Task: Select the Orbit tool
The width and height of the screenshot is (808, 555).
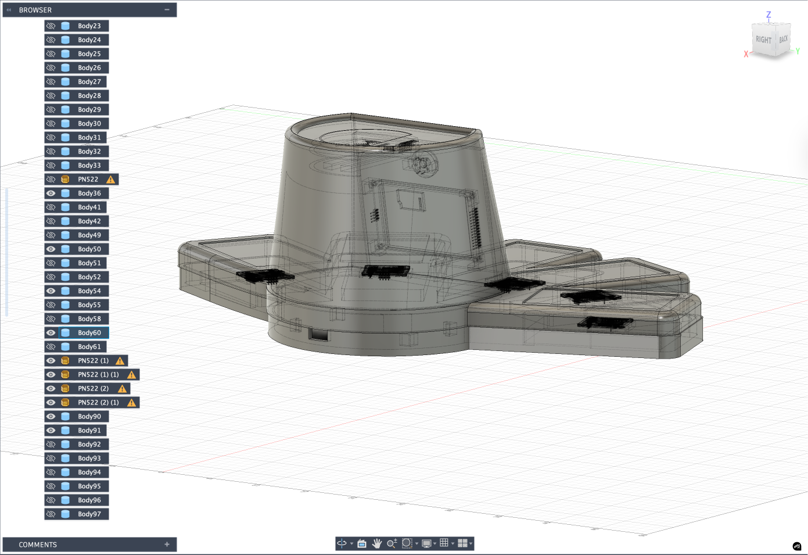Action: click(x=342, y=543)
